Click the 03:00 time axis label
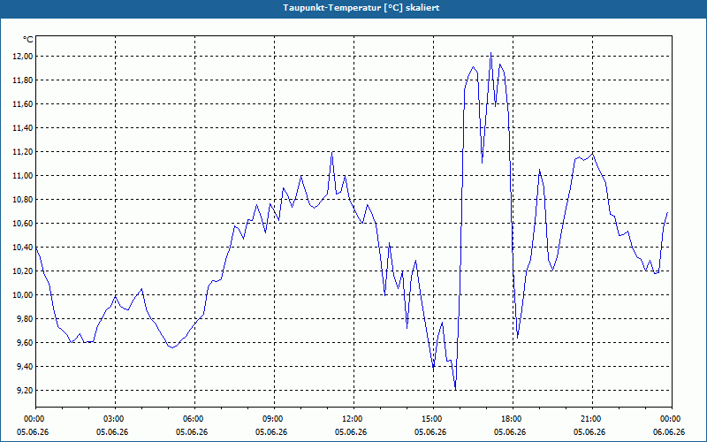This screenshot has width=707, height=442. pos(116,419)
